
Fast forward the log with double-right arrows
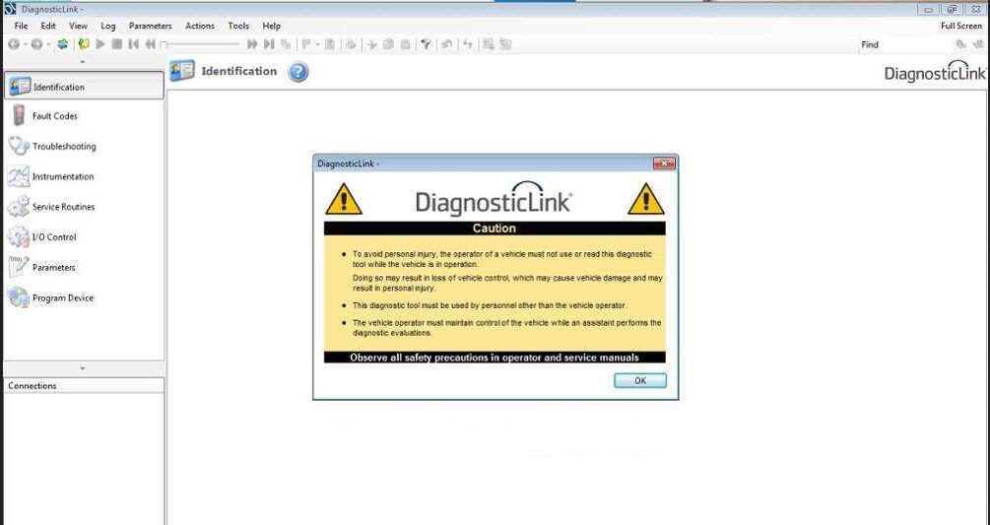252,44
